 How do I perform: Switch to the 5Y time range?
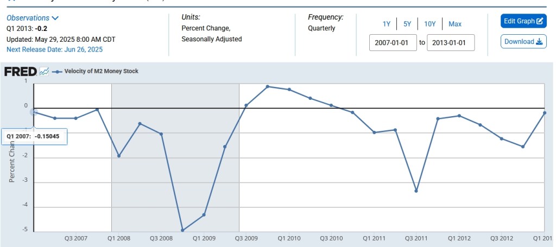[407, 24]
